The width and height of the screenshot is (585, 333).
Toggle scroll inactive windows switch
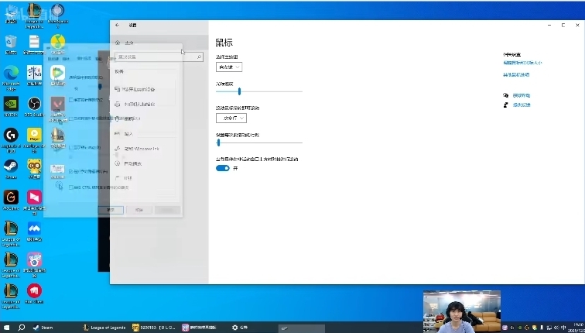click(223, 168)
